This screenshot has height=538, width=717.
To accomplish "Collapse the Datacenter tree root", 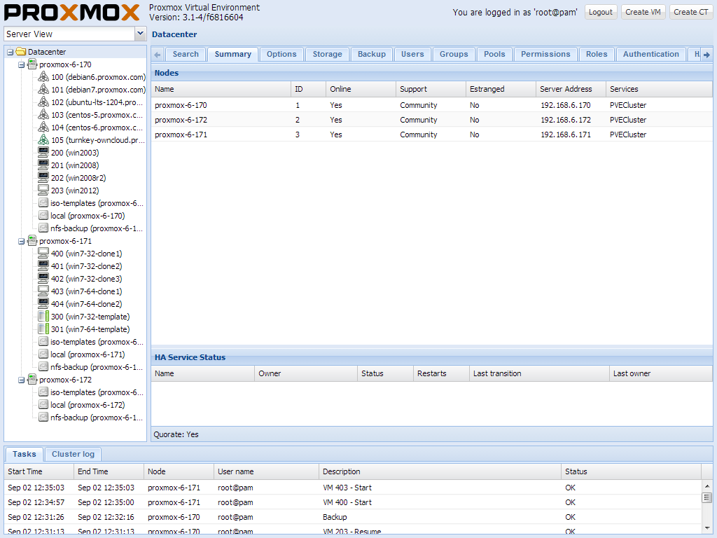I will (11, 51).
